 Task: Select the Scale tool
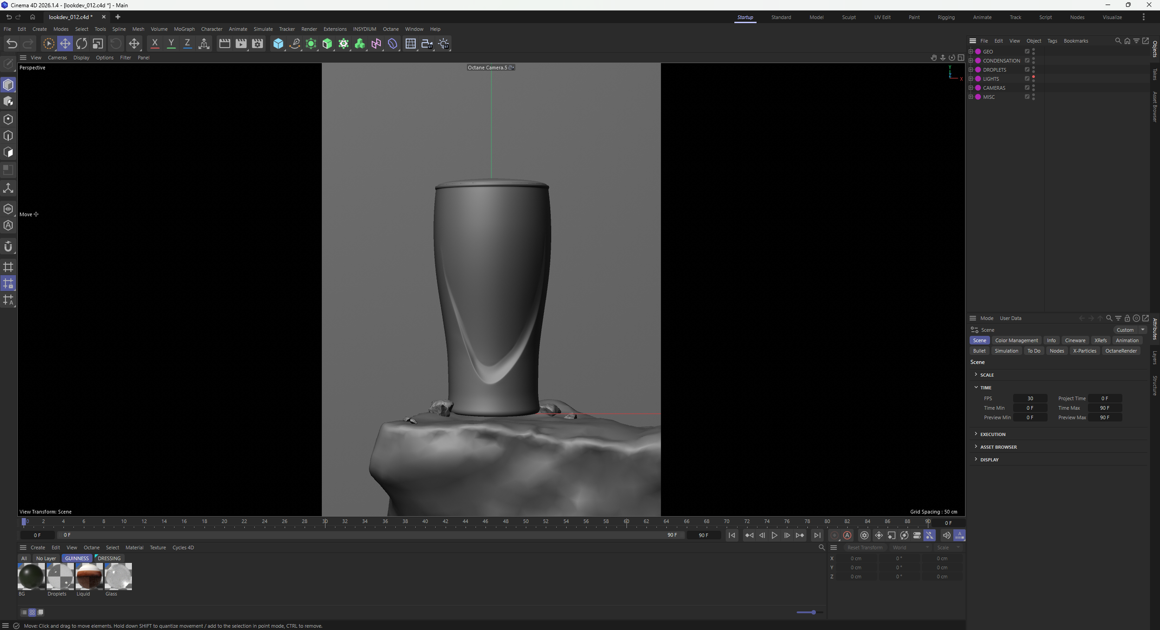point(97,44)
